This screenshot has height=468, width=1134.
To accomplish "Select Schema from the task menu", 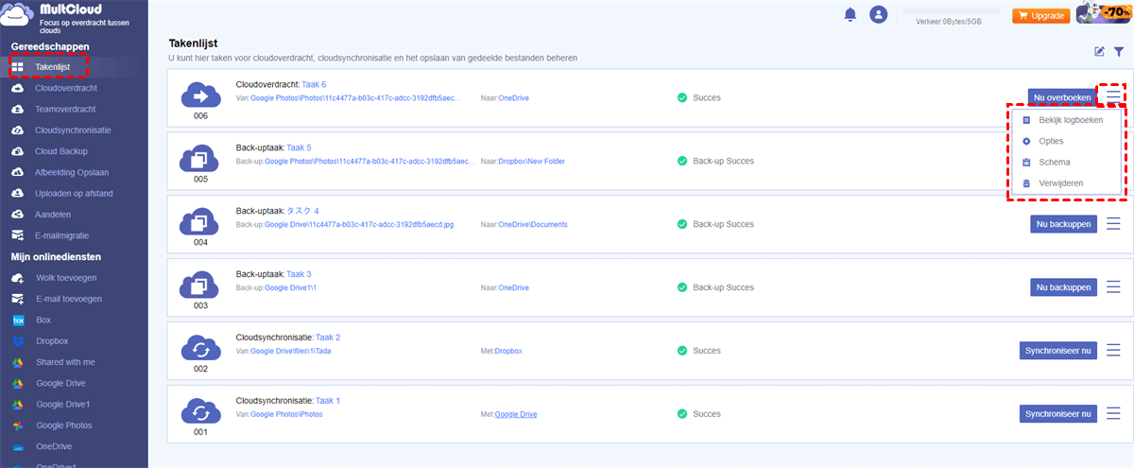I will coord(1054,162).
